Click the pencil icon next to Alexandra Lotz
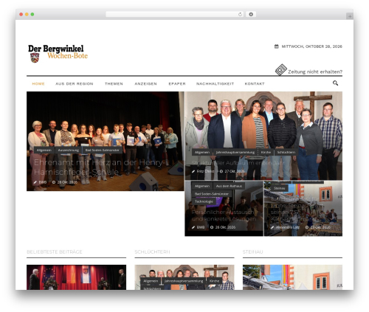This screenshot has height=312, width=369. pyautogui.click(x=272, y=227)
